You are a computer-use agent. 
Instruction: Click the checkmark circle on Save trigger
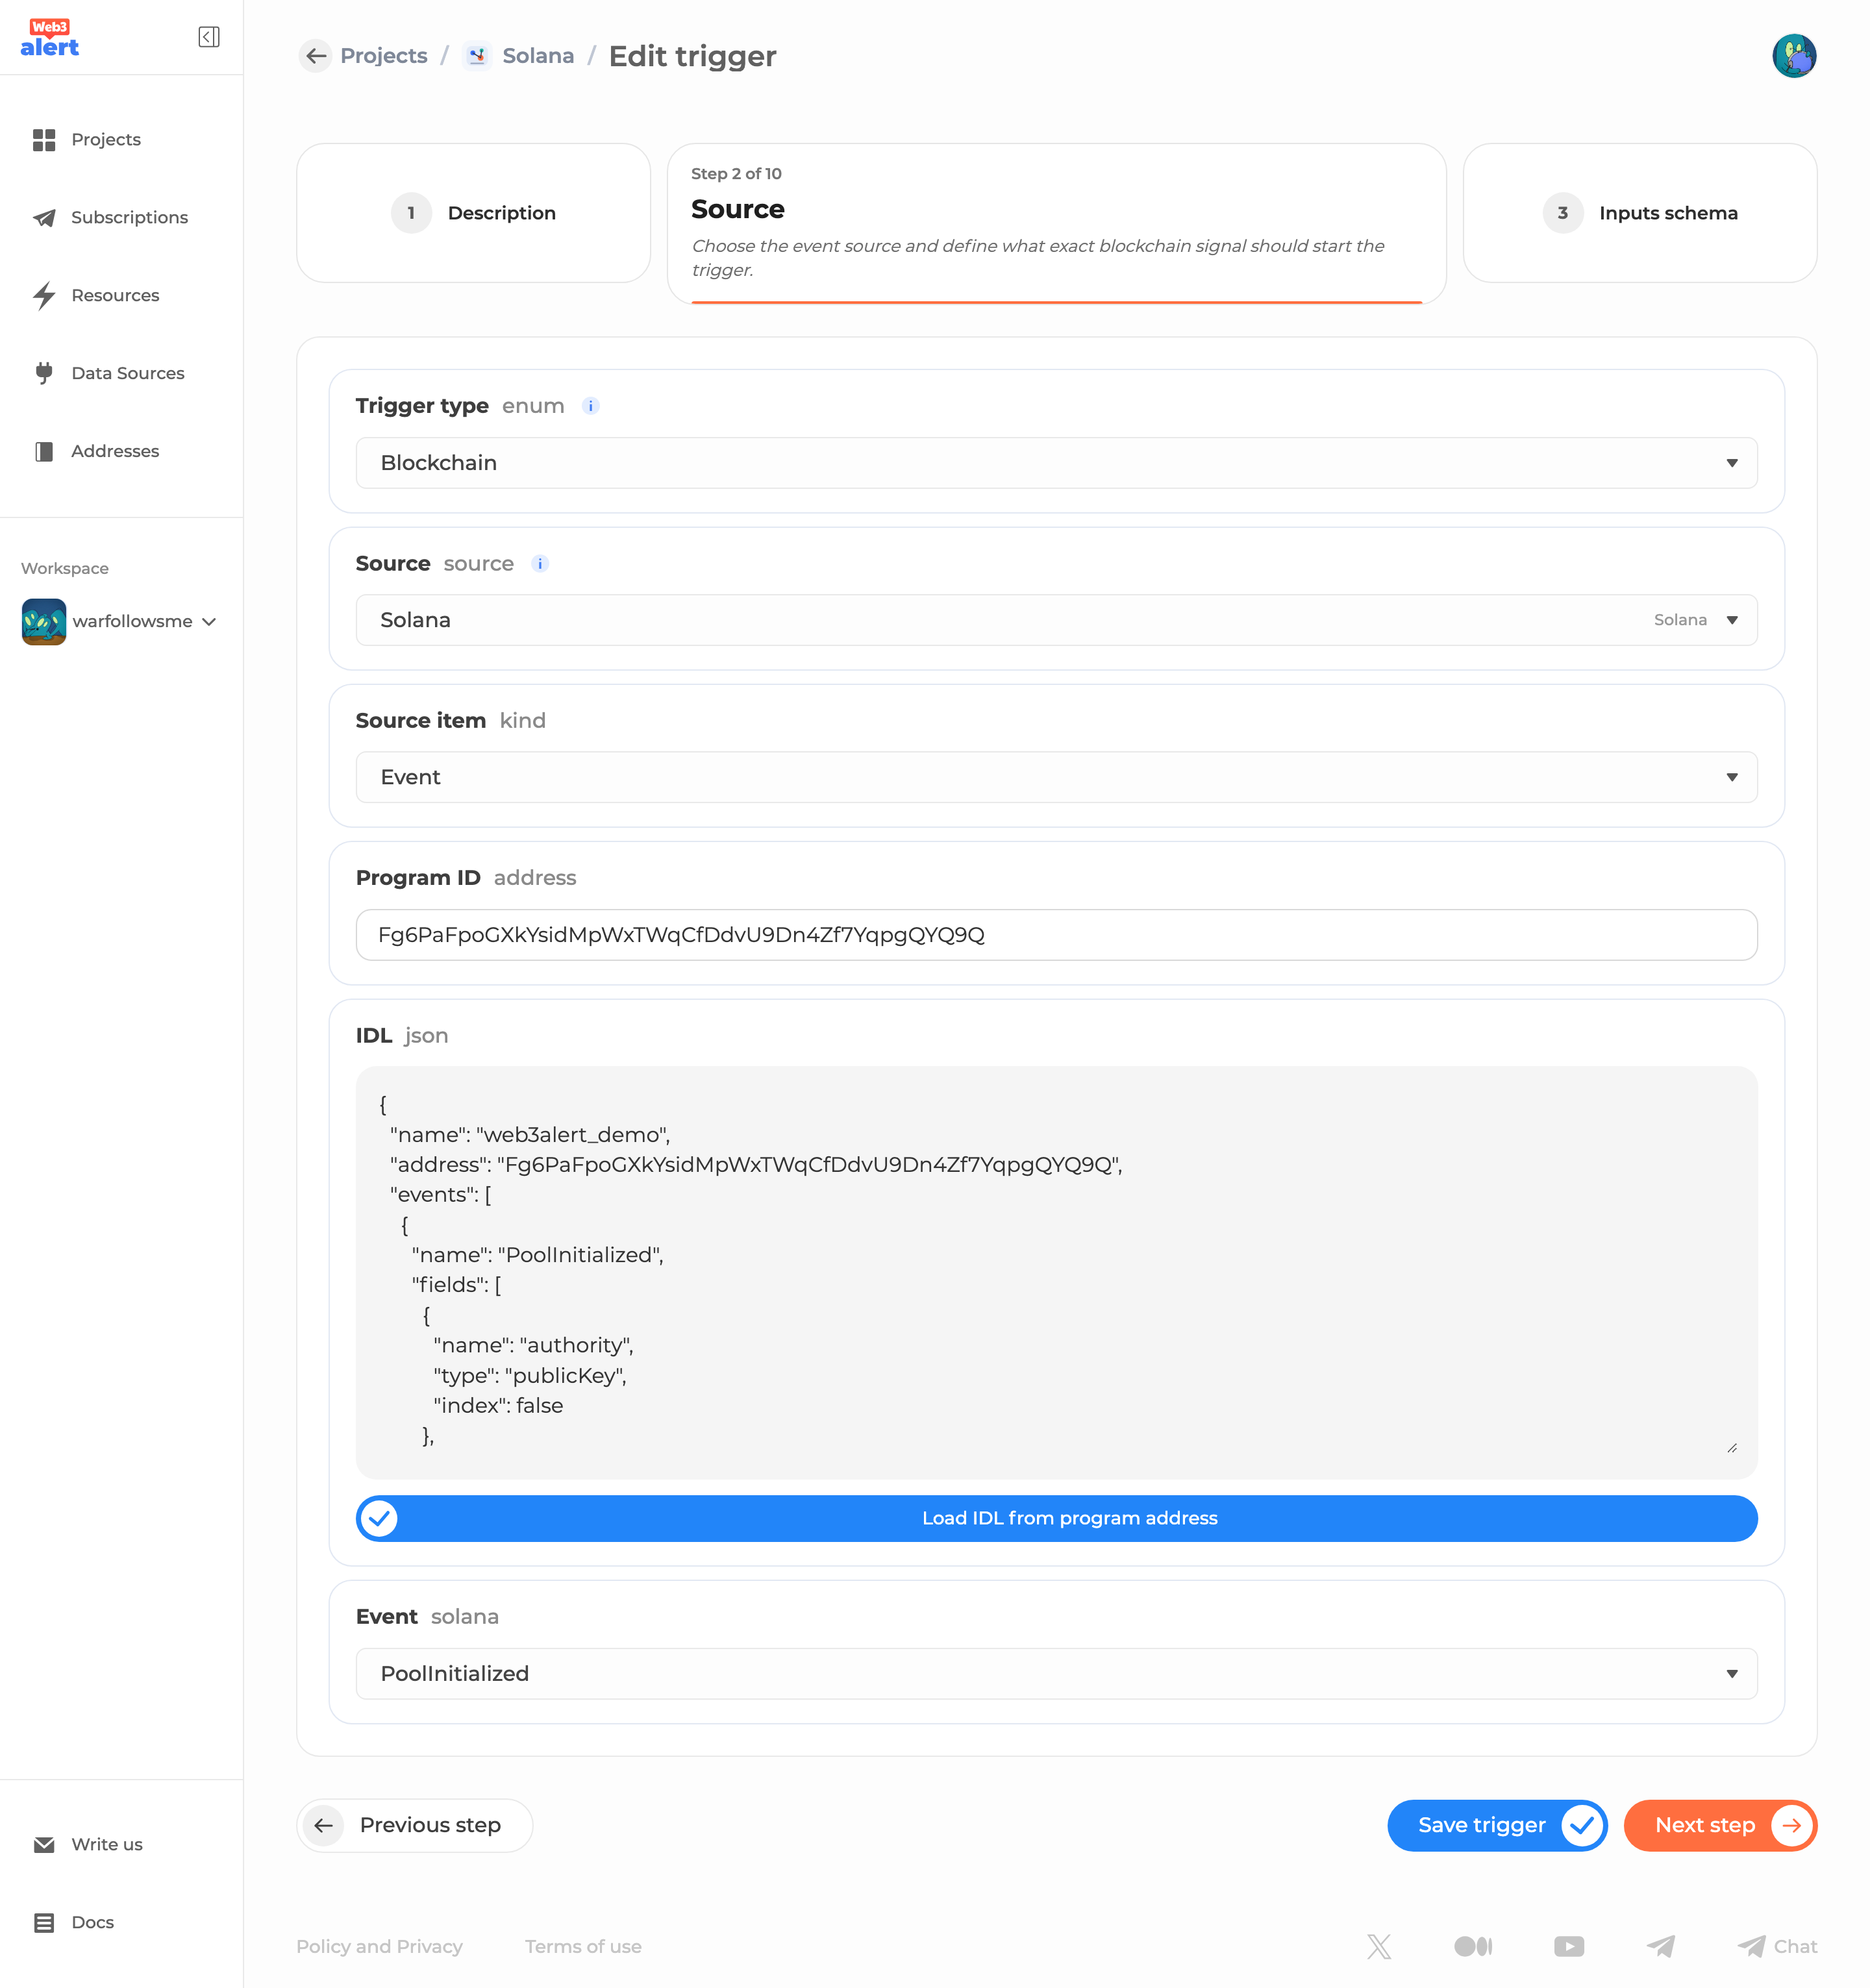point(1582,1826)
